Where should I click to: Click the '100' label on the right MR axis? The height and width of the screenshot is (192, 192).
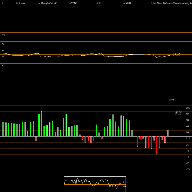(x=188, y=108)
